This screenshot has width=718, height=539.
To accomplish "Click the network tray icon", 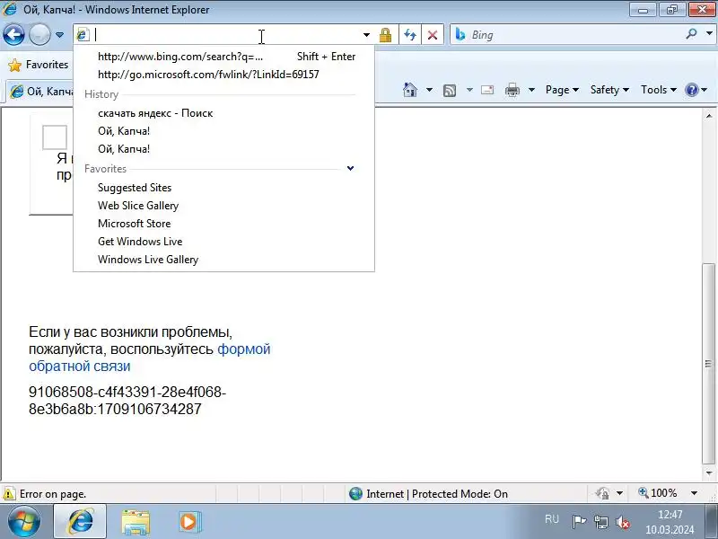I will (x=600, y=522).
